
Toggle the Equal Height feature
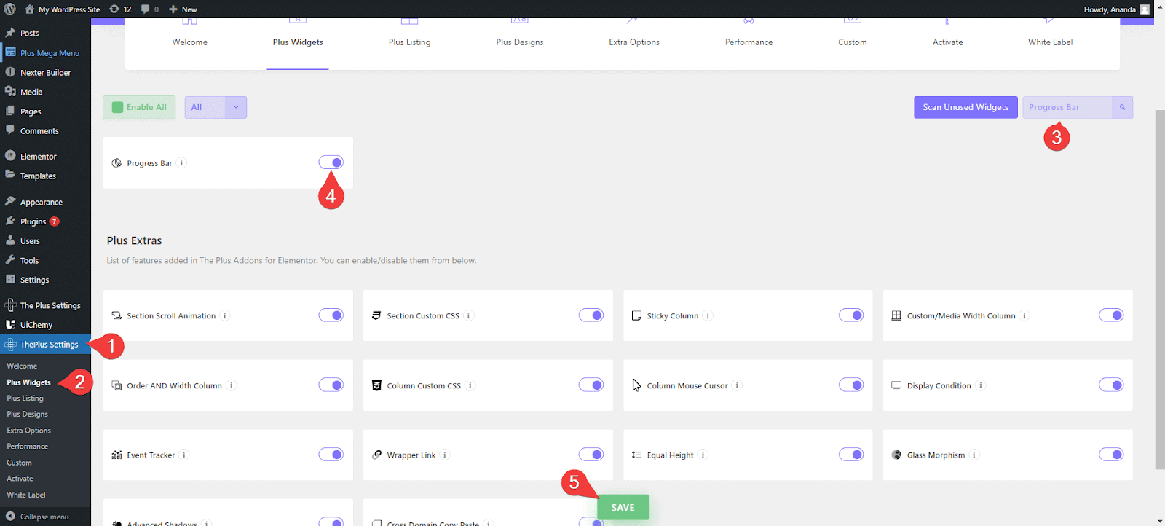[x=850, y=455]
